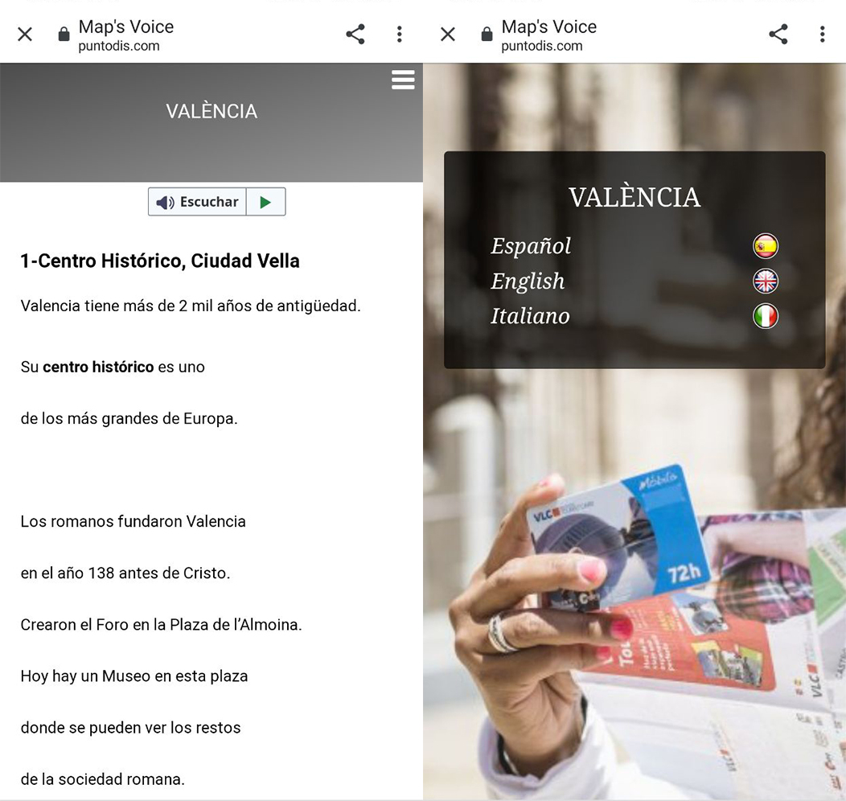
Task: Click the VALÈNCIA header banner text
Action: coord(211,111)
